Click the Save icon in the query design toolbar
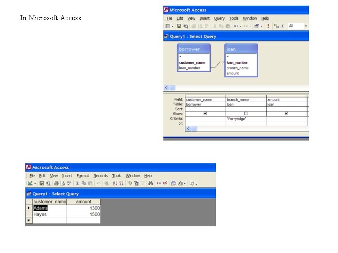The height and width of the screenshot is (253, 338). [179, 26]
